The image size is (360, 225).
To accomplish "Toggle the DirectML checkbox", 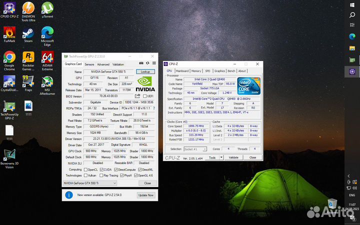I will tap(140, 169).
